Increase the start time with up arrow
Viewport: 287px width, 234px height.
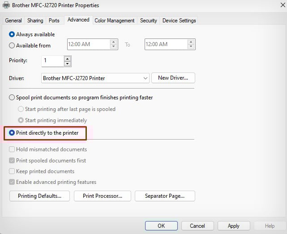[113, 42]
